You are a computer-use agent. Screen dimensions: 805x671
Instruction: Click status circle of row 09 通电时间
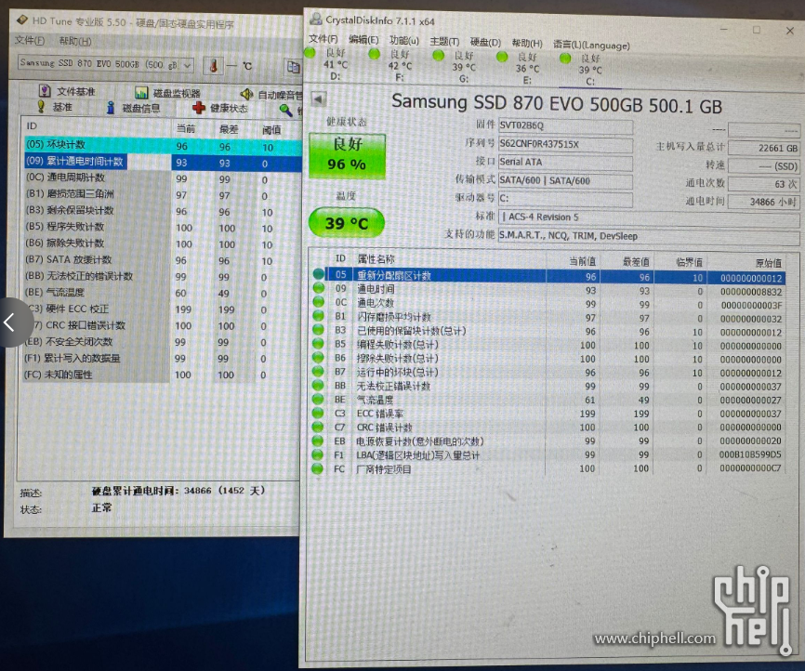point(318,288)
